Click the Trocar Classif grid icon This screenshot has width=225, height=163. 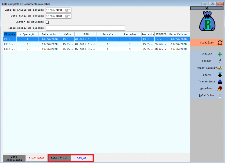tap(220, 68)
